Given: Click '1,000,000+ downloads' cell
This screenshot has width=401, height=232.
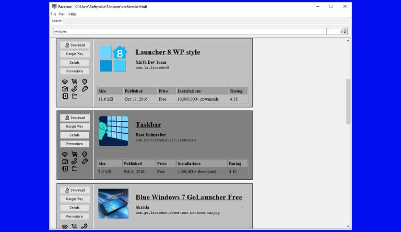Looking at the screenshot, I should (197, 172).
